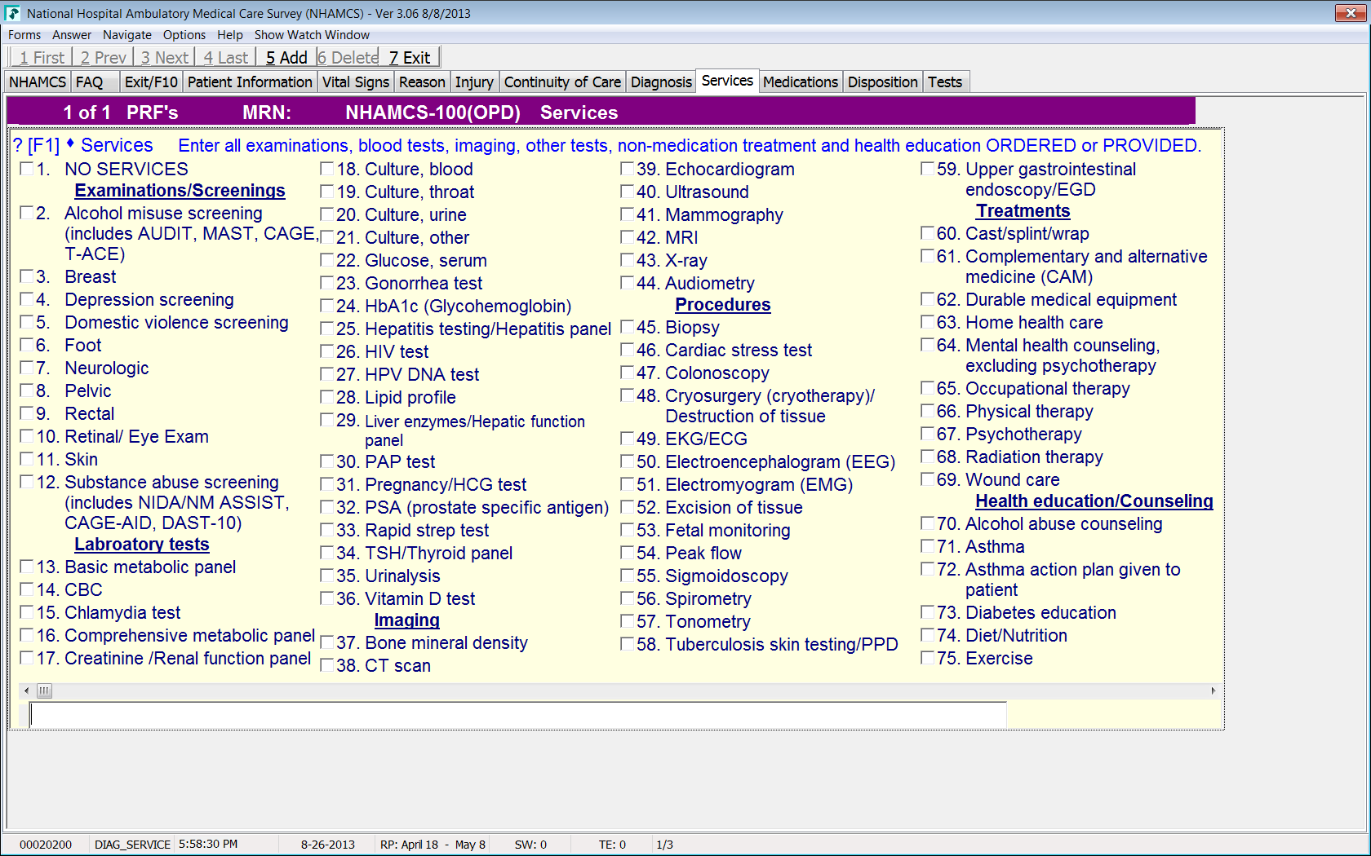The height and width of the screenshot is (856, 1371).
Task: Click the NHAMCS application icon in title bar
Action: [12, 13]
